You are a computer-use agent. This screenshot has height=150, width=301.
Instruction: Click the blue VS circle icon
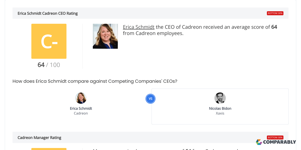coord(150,99)
